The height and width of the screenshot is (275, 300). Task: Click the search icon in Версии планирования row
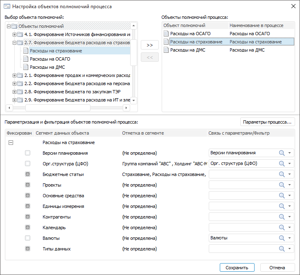click(282, 153)
